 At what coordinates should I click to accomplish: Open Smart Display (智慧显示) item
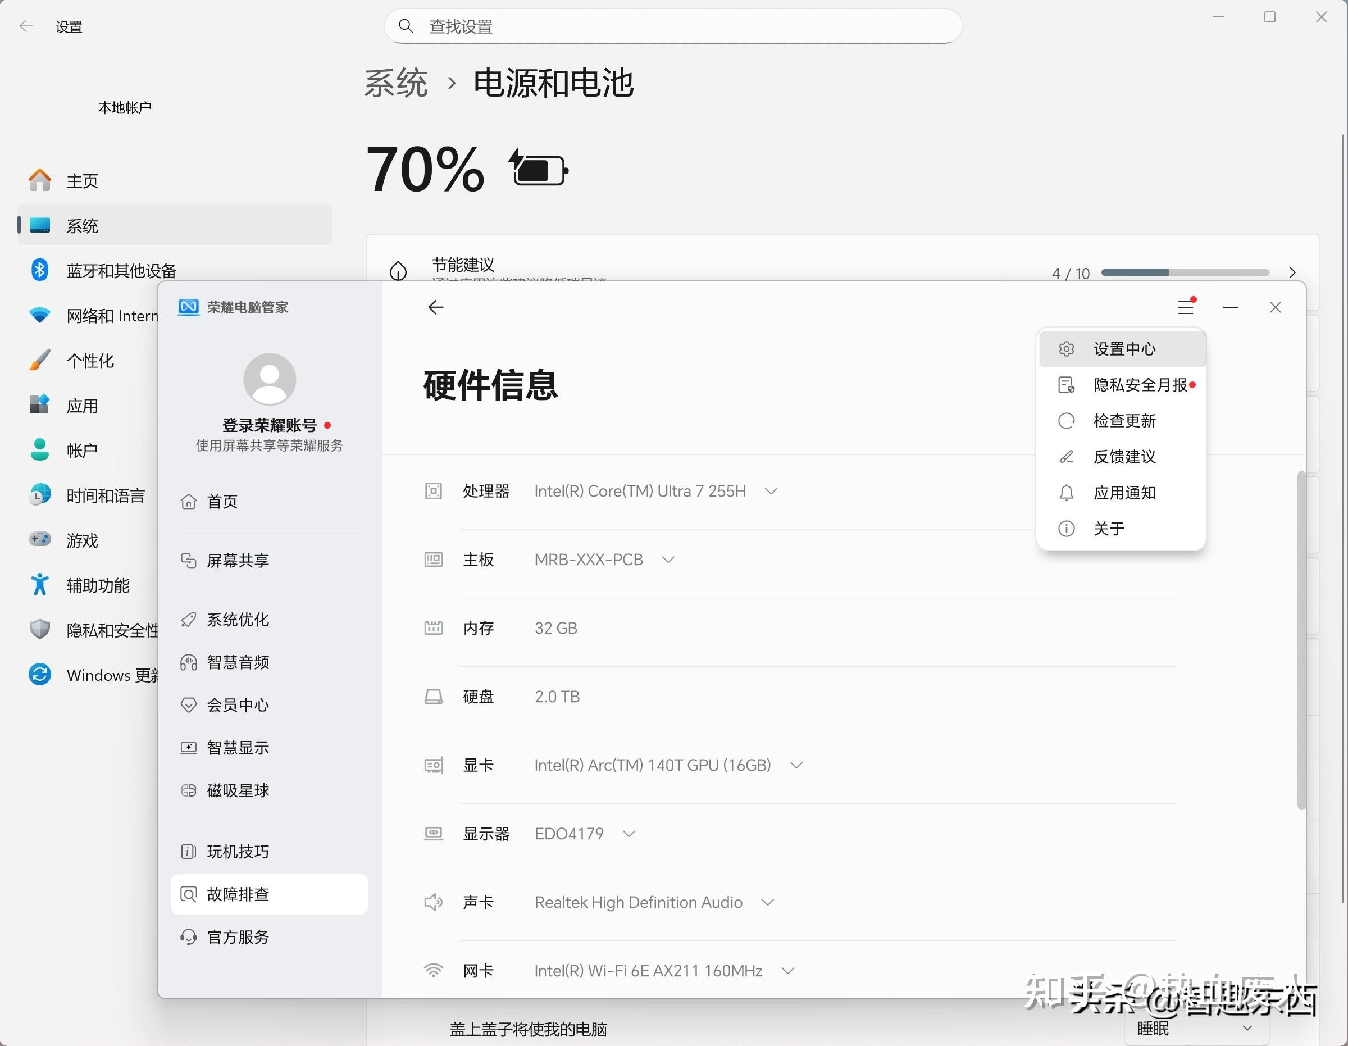click(238, 748)
